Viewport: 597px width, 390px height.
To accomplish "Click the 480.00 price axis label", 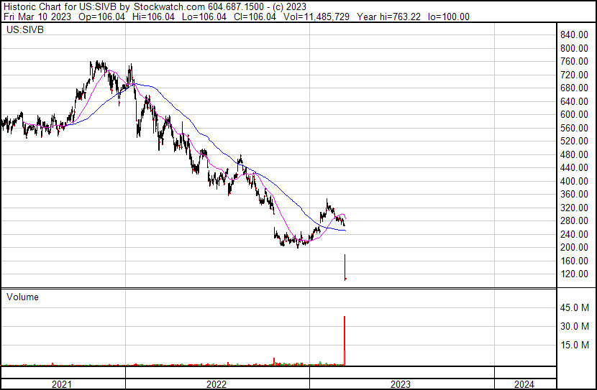I will tap(574, 154).
